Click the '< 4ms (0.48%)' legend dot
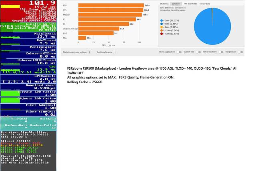Viewport: 276px width, 171px height. (x=162, y=24)
